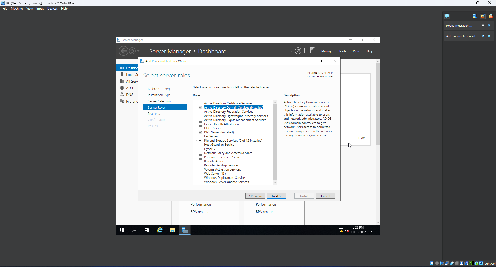Click the audio status icon
This screenshot has width=496, height=267.
[x=442, y=263]
